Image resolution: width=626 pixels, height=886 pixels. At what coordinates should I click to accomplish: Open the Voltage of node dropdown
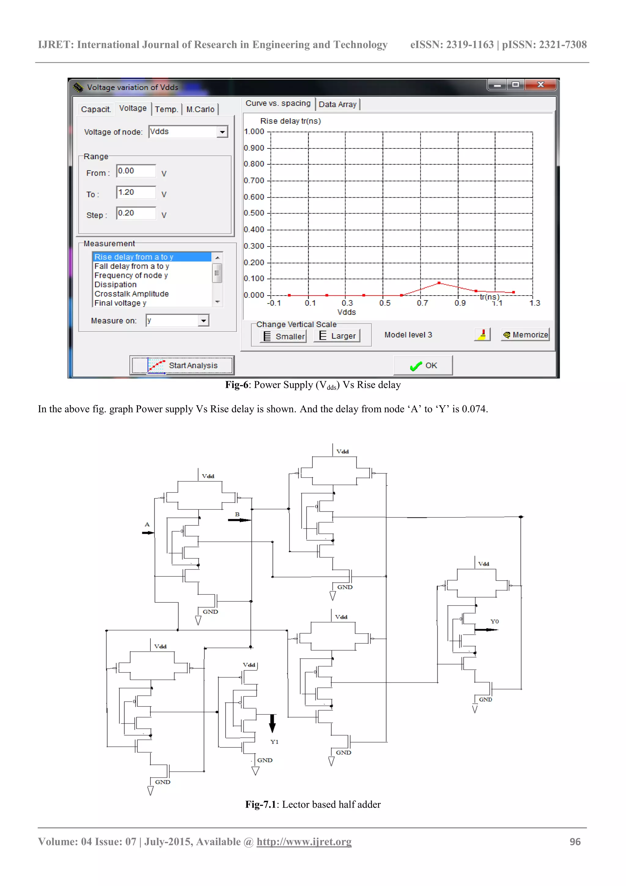click(x=222, y=132)
